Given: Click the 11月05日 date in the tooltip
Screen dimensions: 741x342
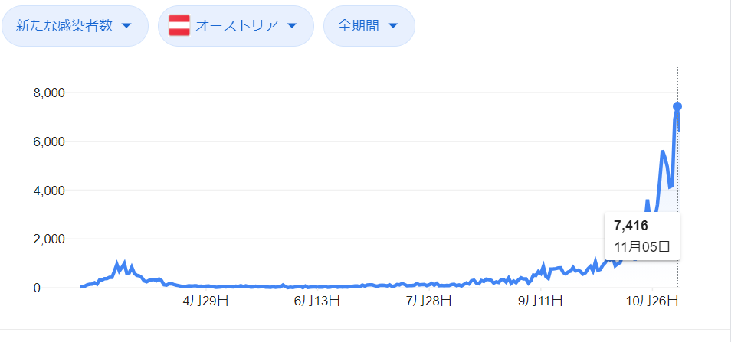Looking at the screenshot, I should click(642, 246).
